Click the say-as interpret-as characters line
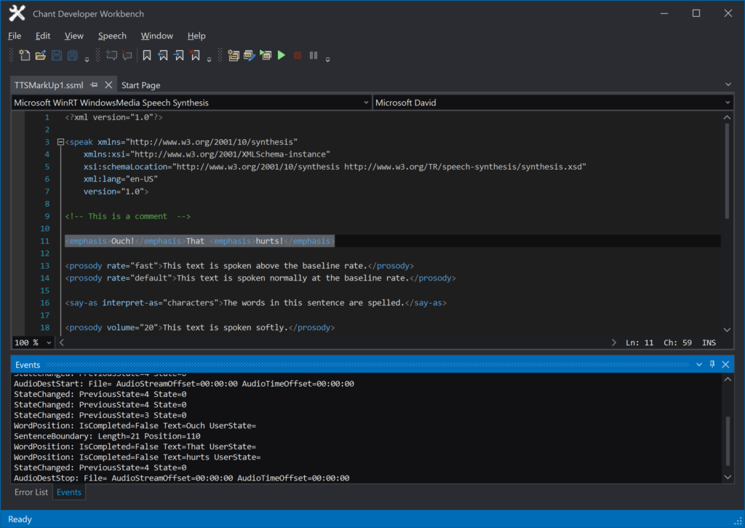The image size is (745, 528). (255, 302)
